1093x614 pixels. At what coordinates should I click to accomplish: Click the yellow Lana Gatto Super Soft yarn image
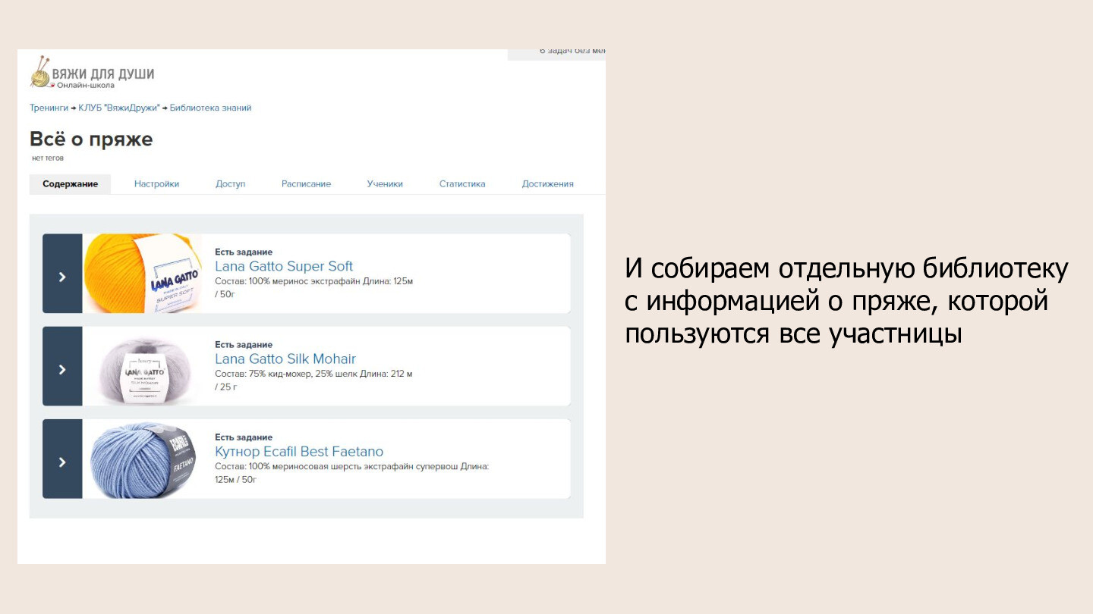click(x=142, y=274)
